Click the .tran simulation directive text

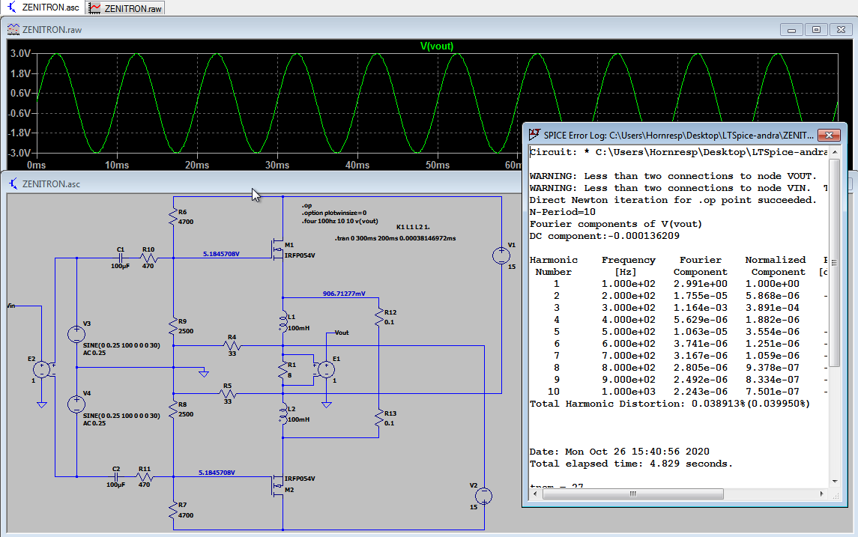(x=395, y=238)
